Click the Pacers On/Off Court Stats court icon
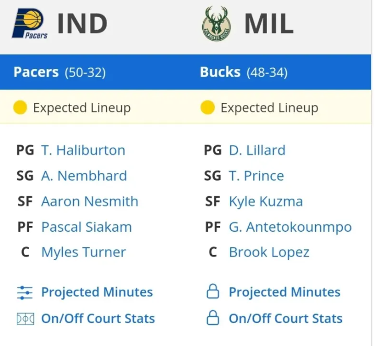Image resolution: width=381 pixels, height=346 pixels. tap(25, 319)
